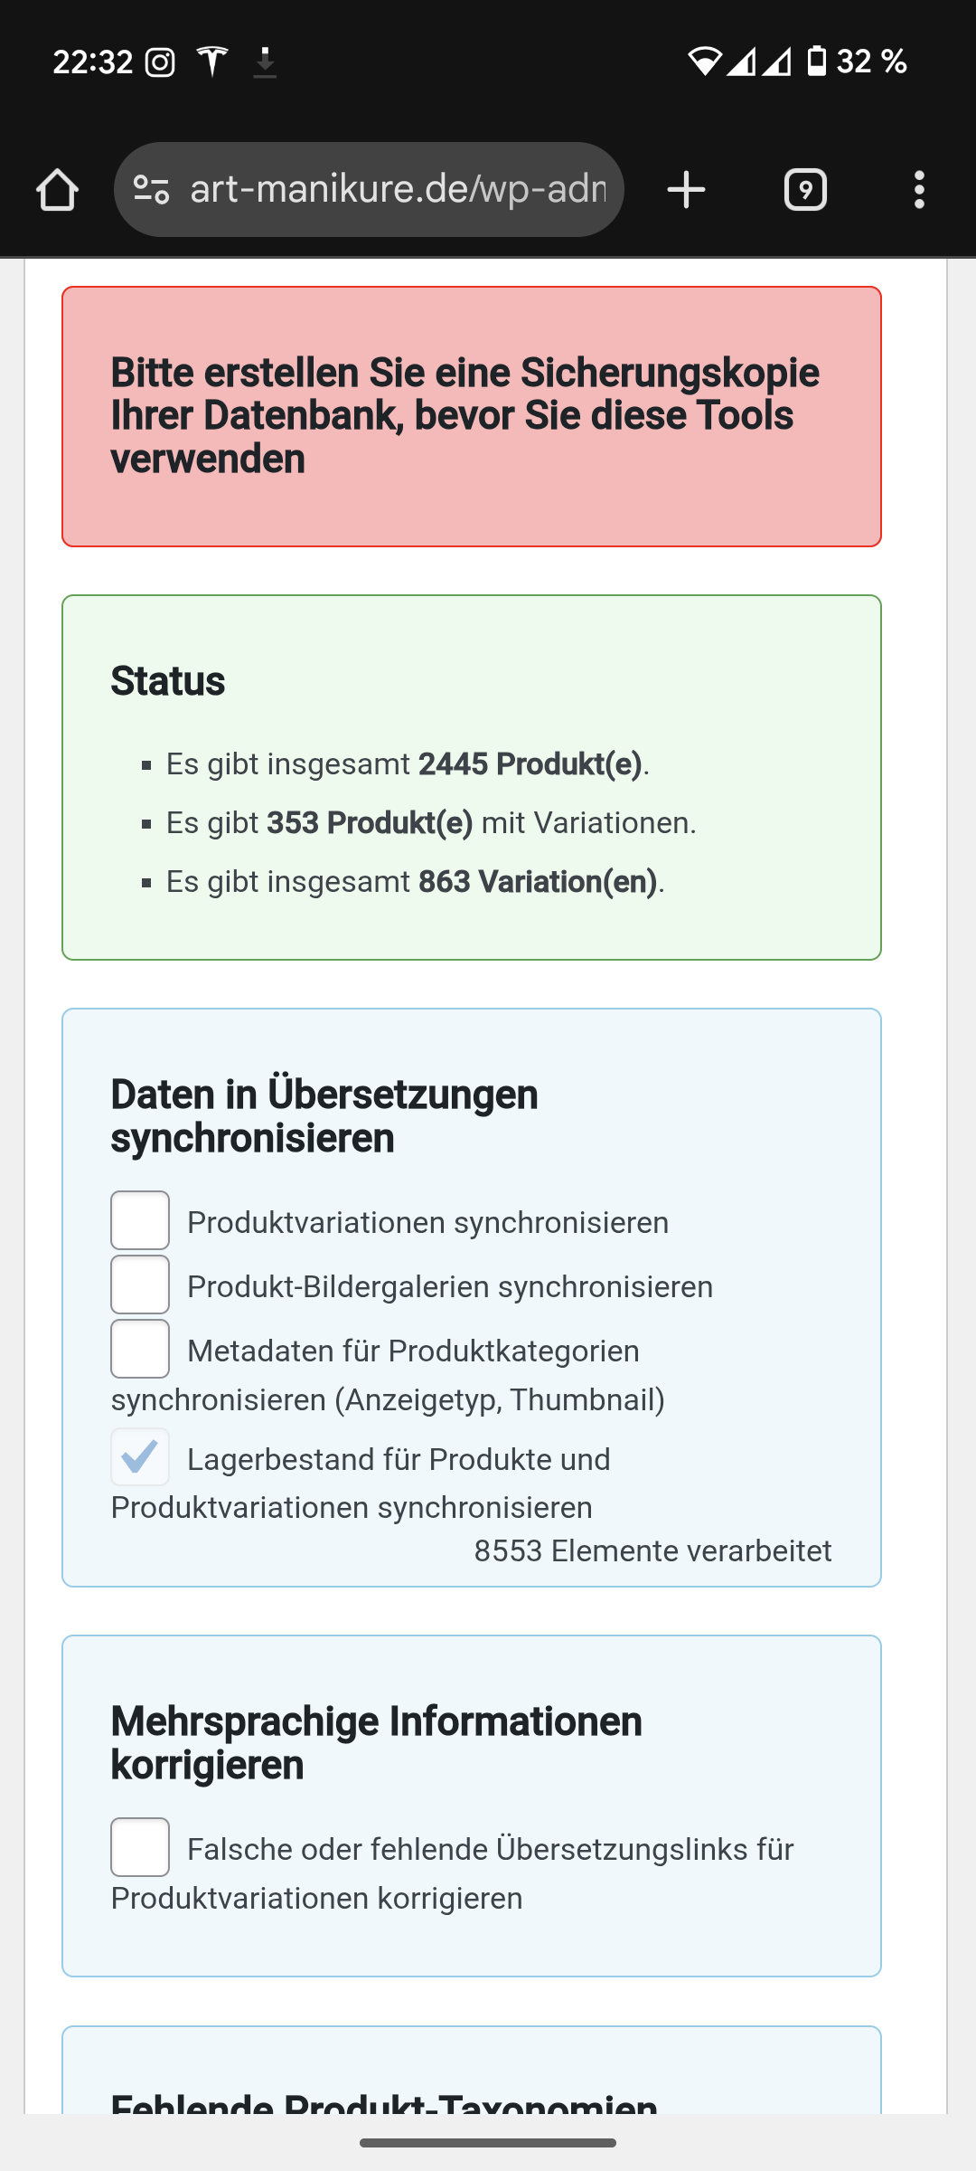Open a new tab with plus icon

pyautogui.click(x=686, y=190)
